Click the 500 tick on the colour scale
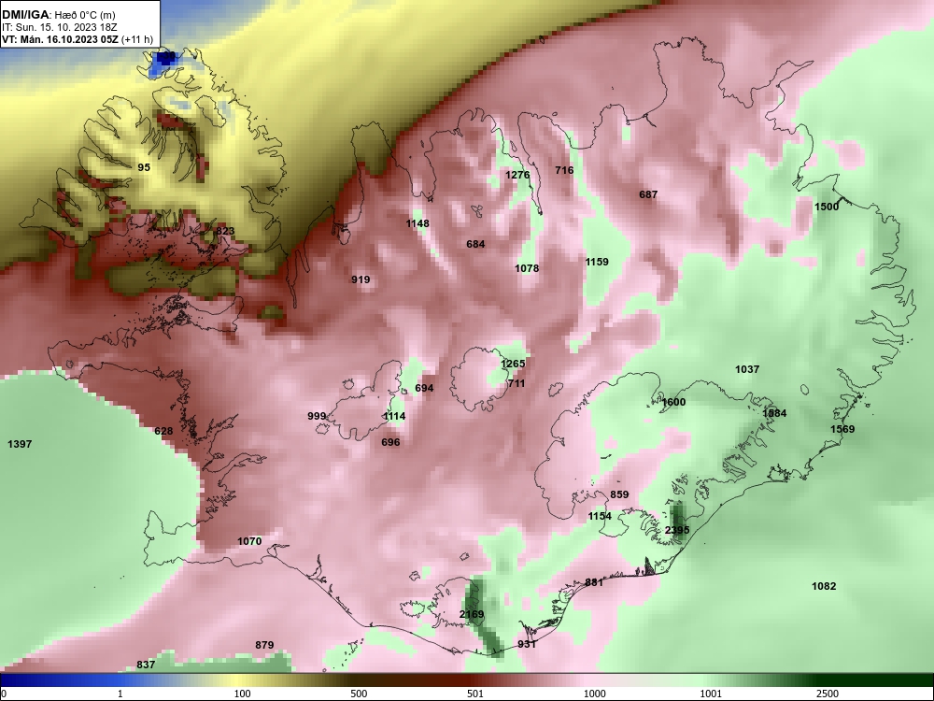Viewport: 934px width, 701px height. (x=359, y=694)
